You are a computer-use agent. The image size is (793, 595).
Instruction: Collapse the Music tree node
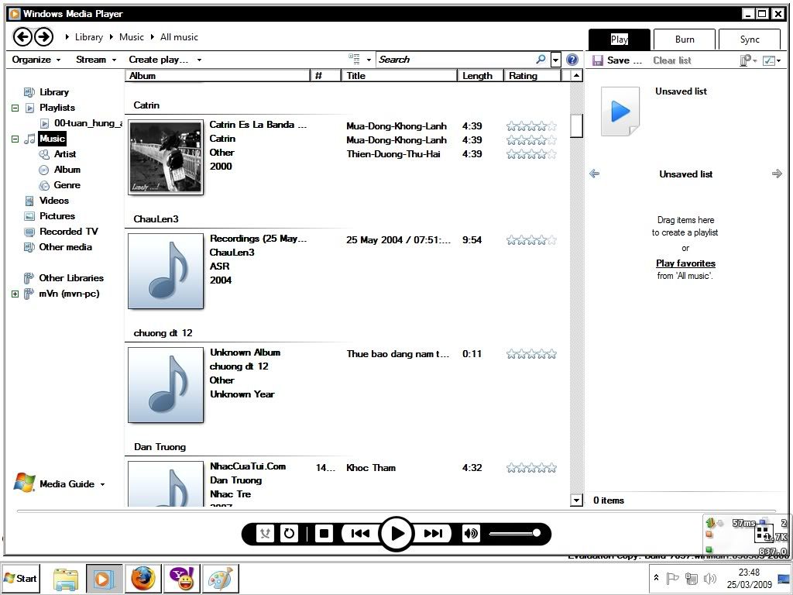(x=15, y=139)
